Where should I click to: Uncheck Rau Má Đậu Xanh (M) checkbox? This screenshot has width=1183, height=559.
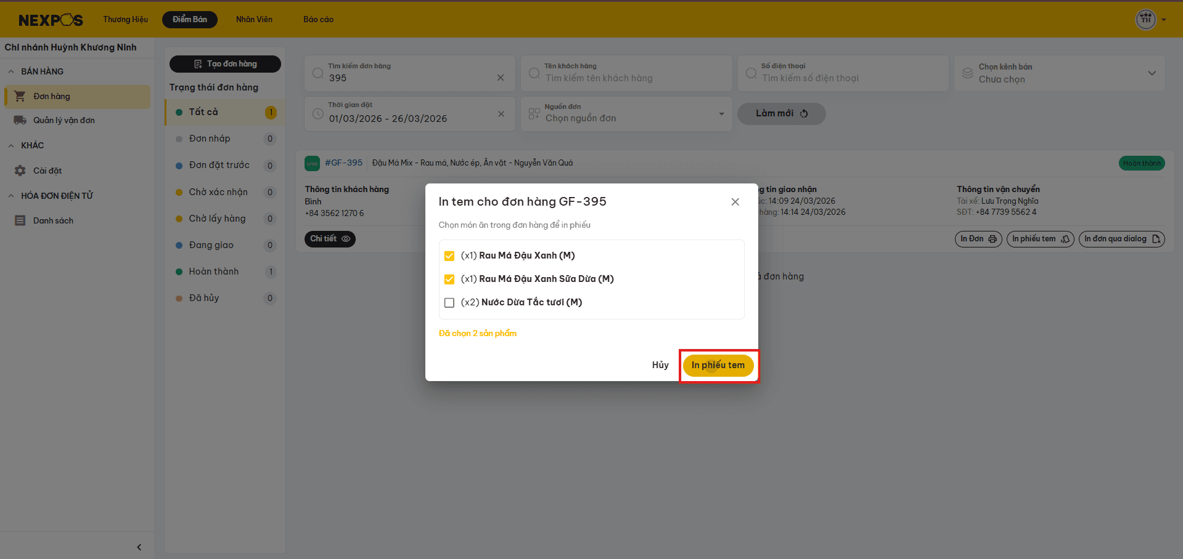click(449, 255)
